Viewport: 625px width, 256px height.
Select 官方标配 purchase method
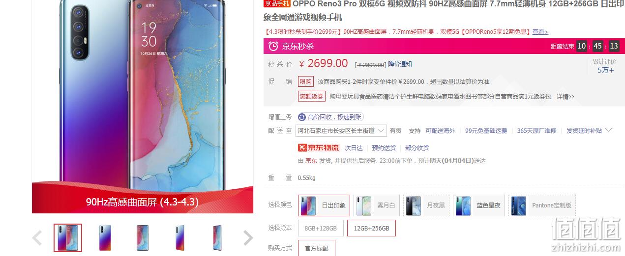[x=316, y=248]
